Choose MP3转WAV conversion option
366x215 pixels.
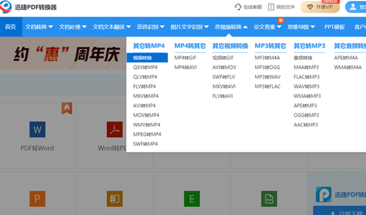click(x=267, y=77)
